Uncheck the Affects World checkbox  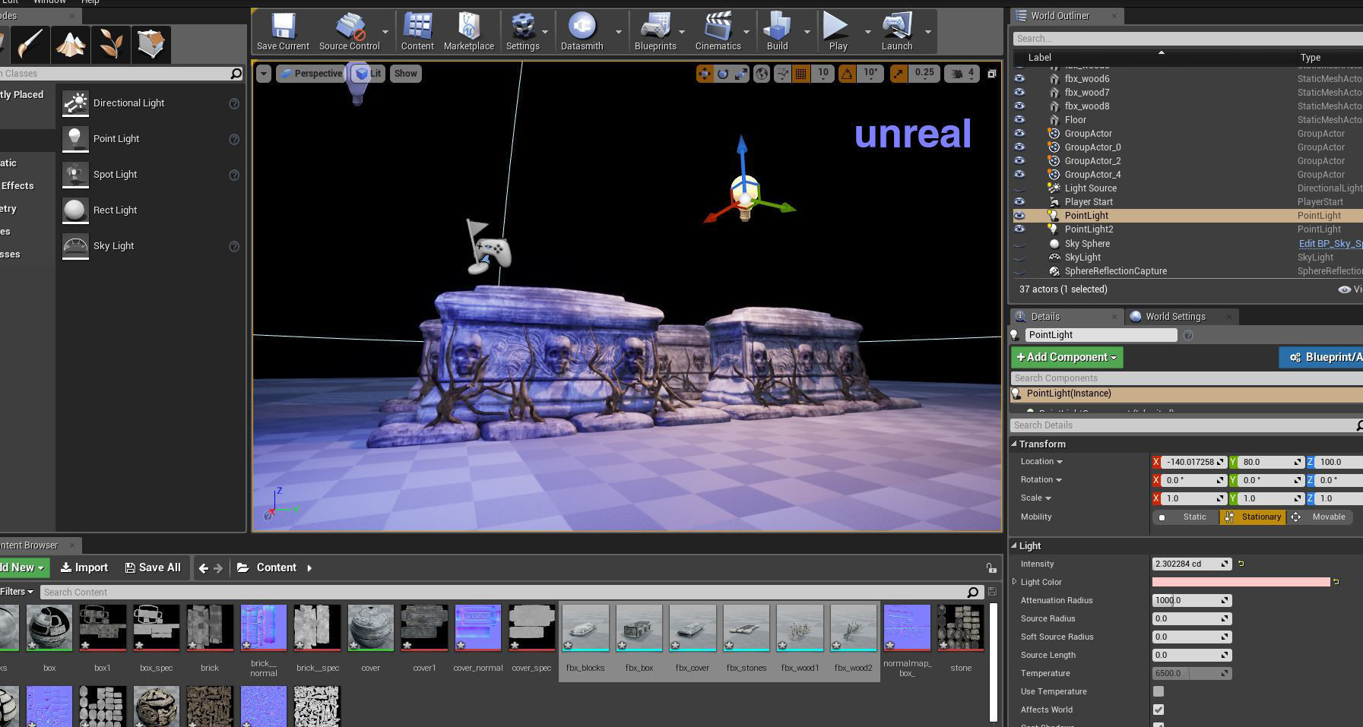(x=1159, y=710)
